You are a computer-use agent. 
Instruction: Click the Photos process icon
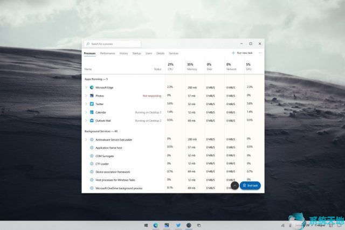92,96
